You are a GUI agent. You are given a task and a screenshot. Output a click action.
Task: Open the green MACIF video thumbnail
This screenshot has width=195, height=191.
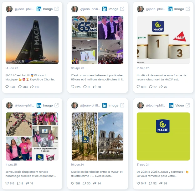point(163,136)
